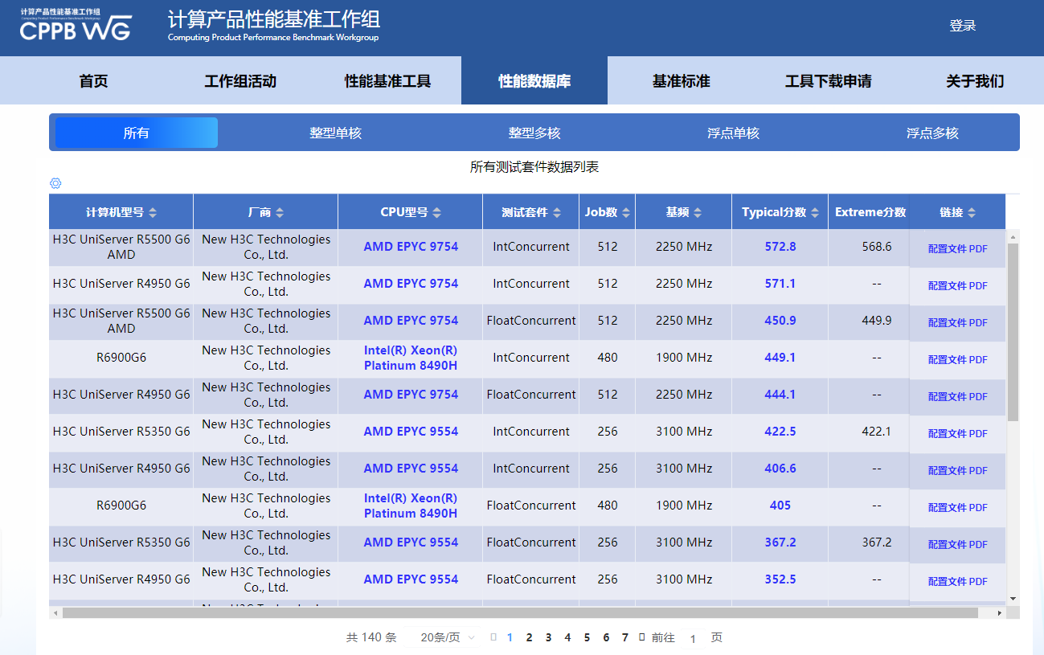This screenshot has width=1044, height=655.
Task: Open 性能基准工具 navigation menu
Action: [387, 81]
